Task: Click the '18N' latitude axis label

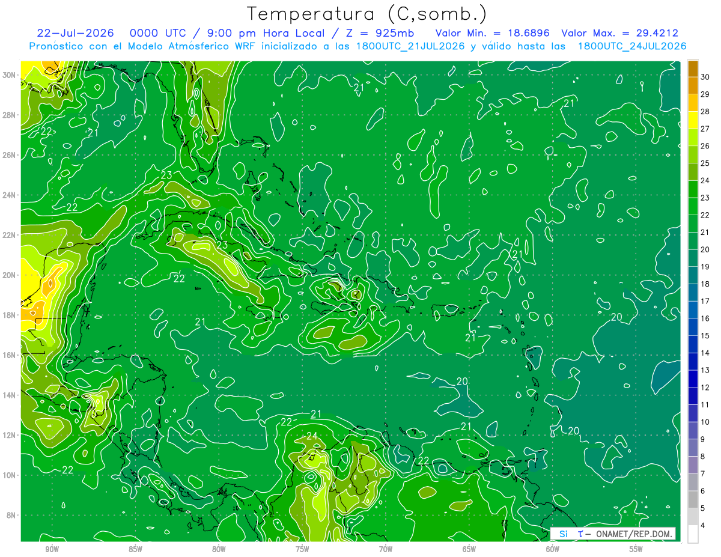Action: [9, 315]
